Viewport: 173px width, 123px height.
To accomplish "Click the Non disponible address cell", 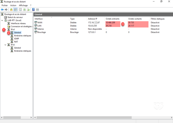I will point(95,29).
